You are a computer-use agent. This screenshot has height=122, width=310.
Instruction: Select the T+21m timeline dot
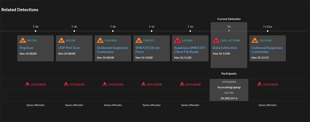tap(268, 31)
